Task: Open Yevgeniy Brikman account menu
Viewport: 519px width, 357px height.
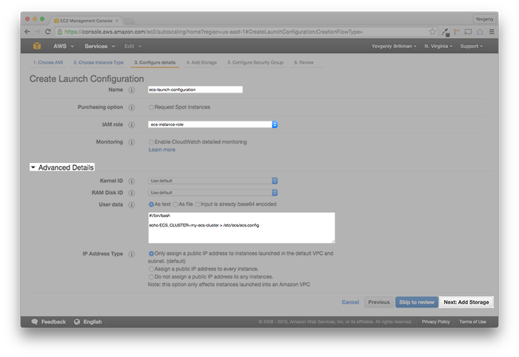Action: [394, 46]
